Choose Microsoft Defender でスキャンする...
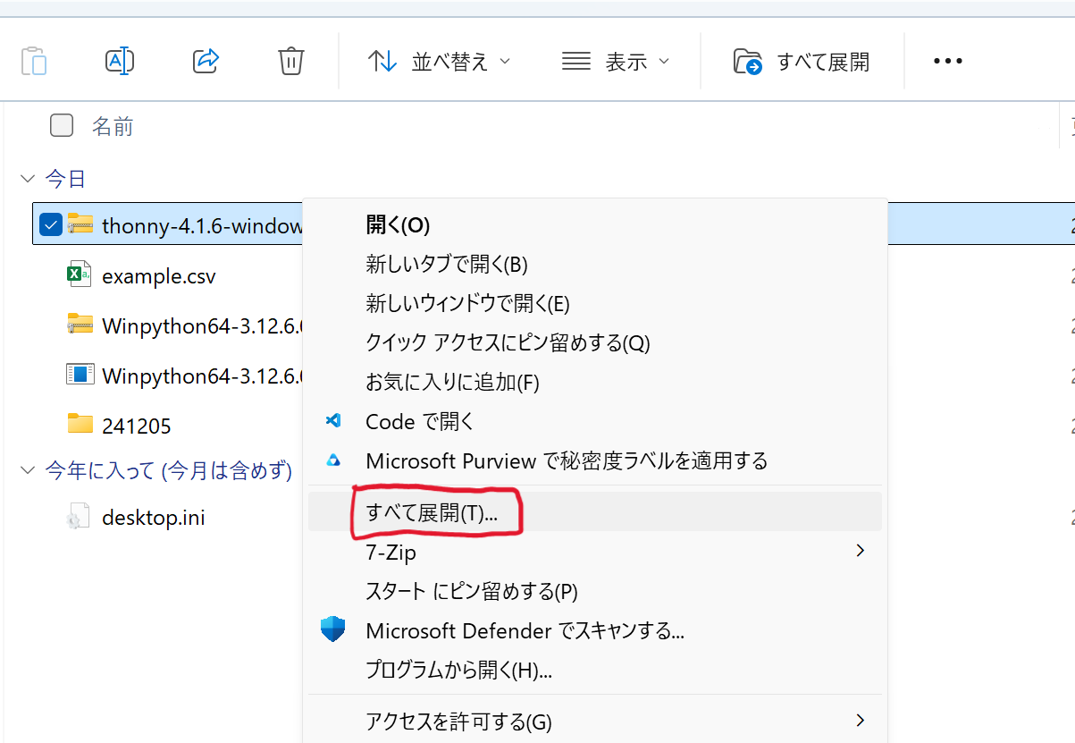Screen dimensions: 1075x743 594,631
